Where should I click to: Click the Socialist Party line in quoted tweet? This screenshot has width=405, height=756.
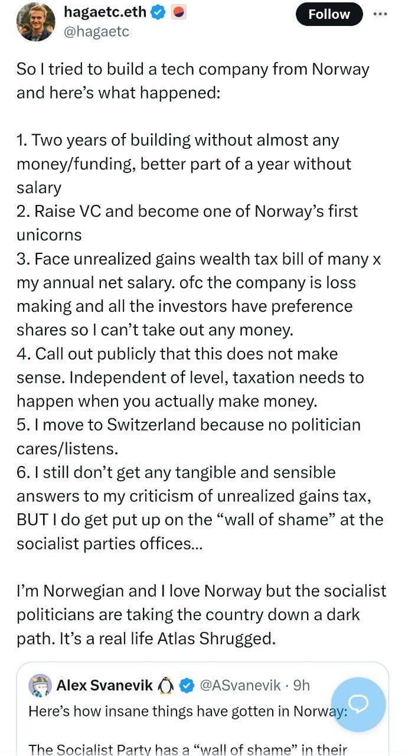pyautogui.click(x=187, y=750)
